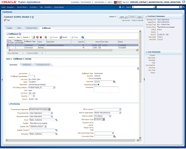Open Requester search magnifier
This screenshot has width=186, height=149.
[x=56, y=134]
